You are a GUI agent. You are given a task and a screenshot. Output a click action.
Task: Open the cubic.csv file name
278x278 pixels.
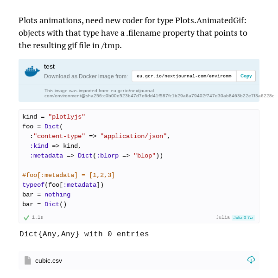point(49,260)
